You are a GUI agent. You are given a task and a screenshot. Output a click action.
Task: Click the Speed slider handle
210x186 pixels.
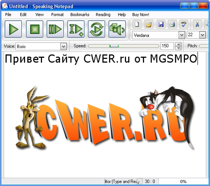[114, 46]
